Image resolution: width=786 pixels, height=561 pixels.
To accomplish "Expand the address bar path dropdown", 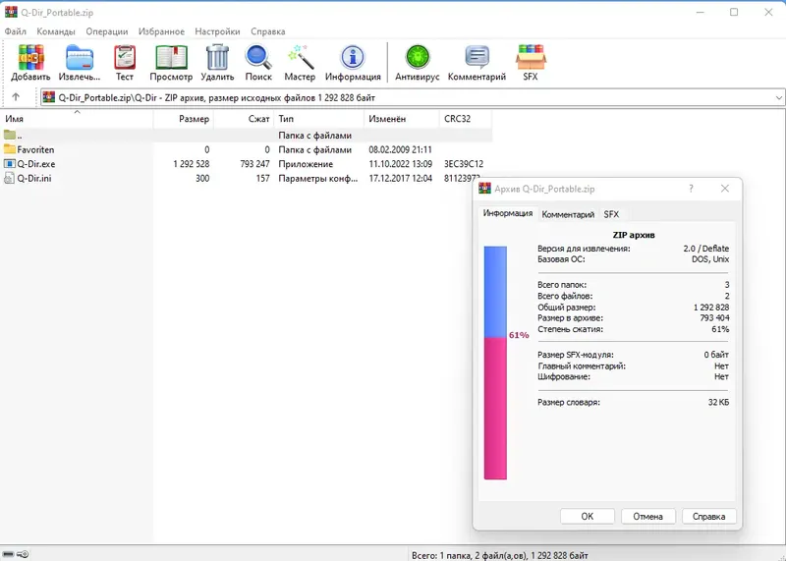I will (778, 98).
